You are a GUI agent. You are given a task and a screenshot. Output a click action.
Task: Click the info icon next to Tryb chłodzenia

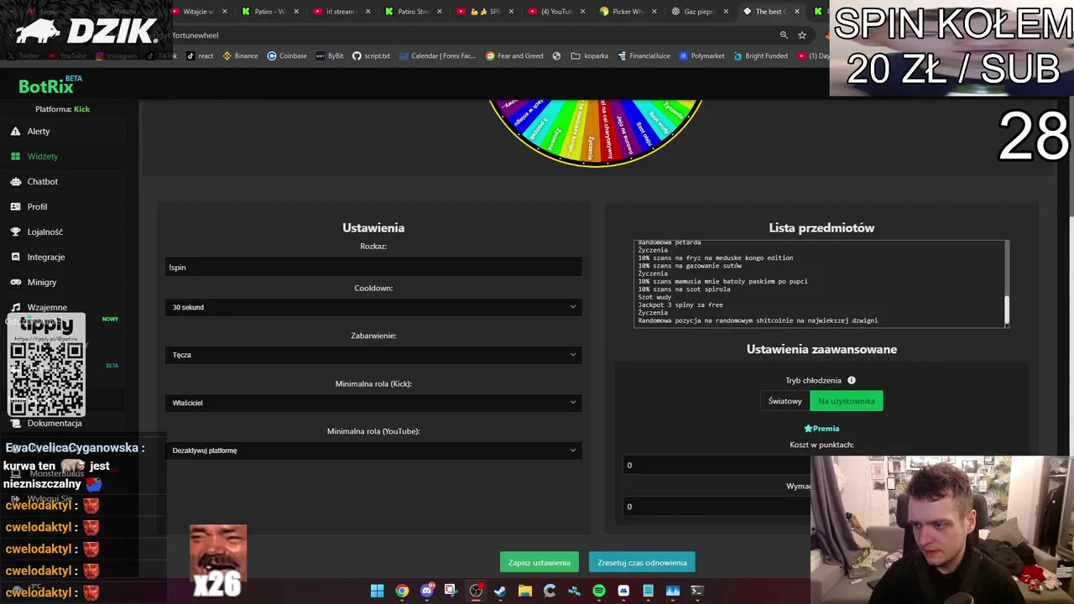tap(851, 380)
